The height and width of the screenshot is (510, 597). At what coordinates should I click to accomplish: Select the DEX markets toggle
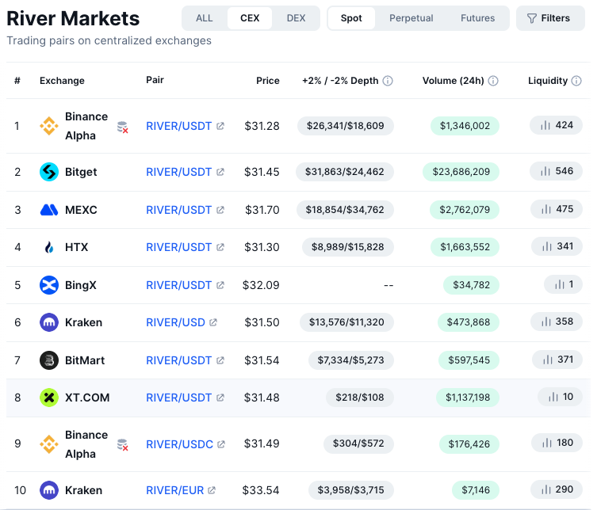tap(296, 18)
